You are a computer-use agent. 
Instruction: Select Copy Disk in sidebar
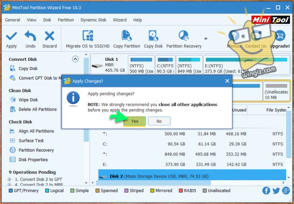click(28, 69)
